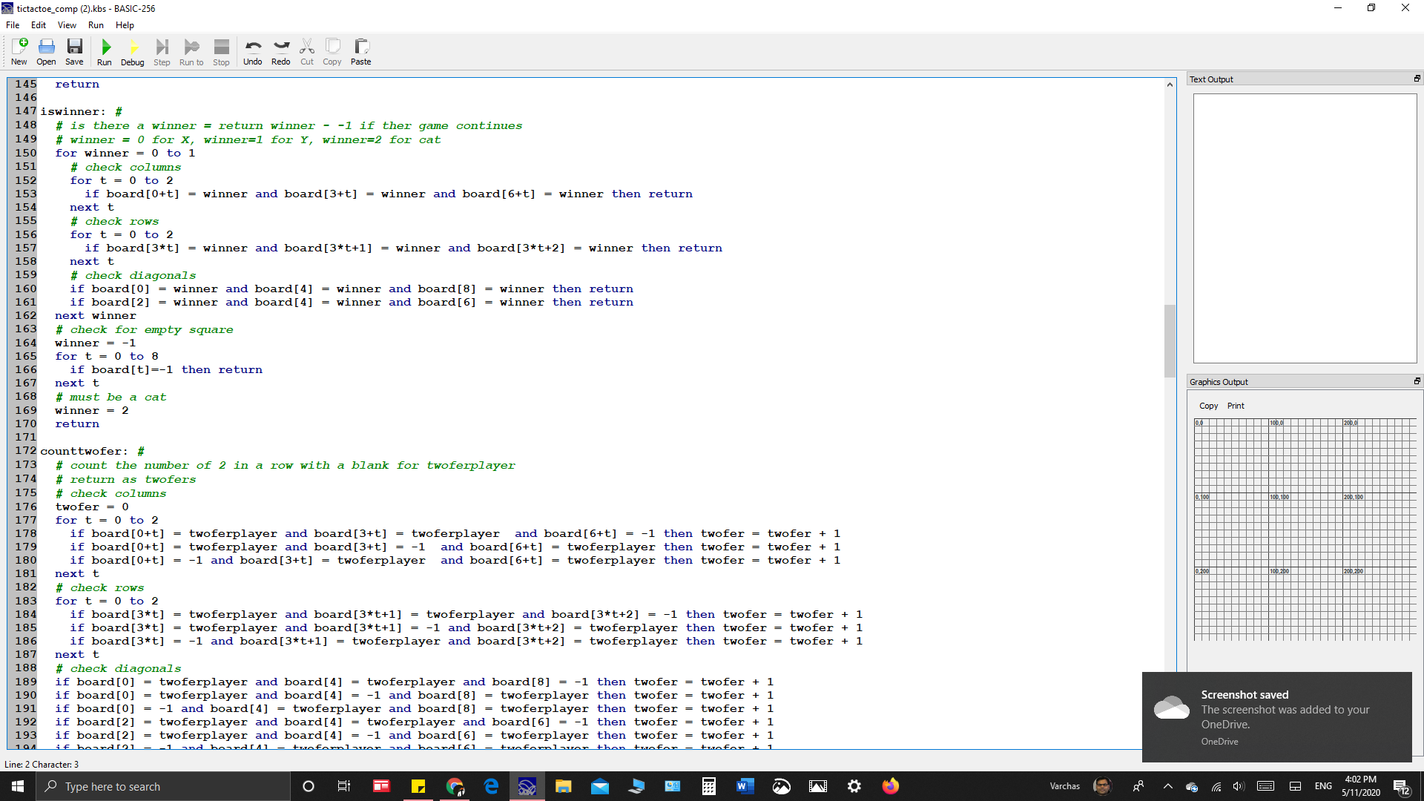Run the program with green Run arrow

[105, 52]
